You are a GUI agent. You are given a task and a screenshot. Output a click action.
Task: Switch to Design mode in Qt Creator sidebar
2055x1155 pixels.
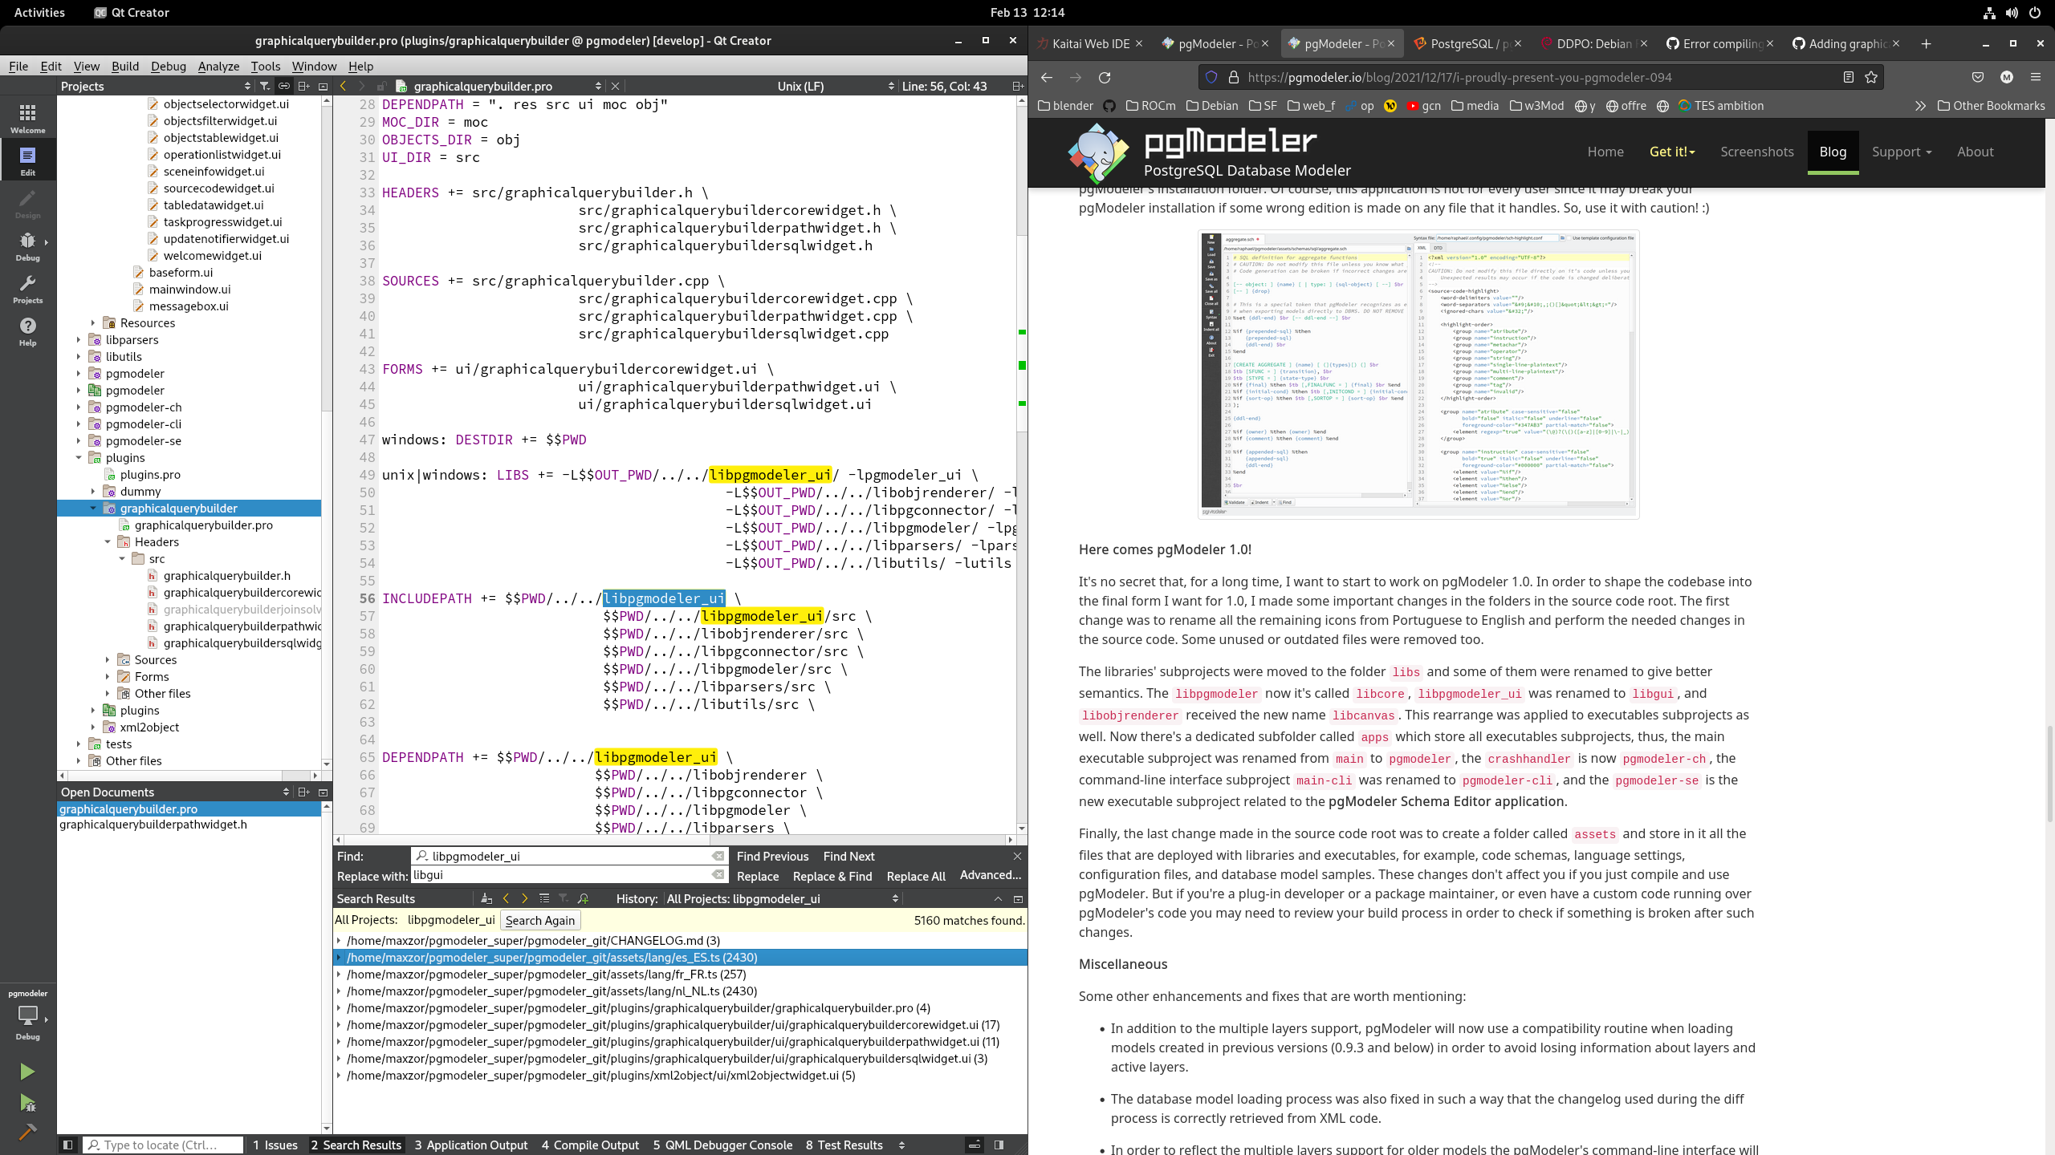coord(27,203)
